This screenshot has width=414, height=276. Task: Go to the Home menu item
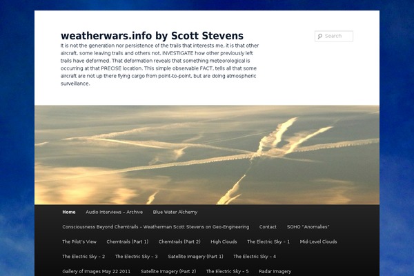point(69,212)
